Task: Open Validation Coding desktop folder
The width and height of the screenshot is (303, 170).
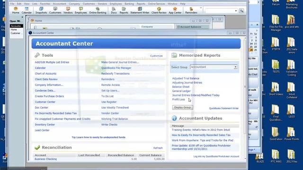Action: [x=292, y=68]
